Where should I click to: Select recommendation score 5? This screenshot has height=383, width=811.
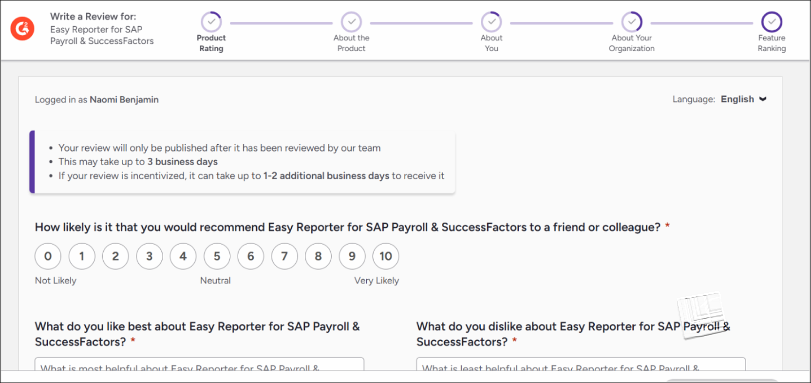pyautogui.click(x=217, y=256)
